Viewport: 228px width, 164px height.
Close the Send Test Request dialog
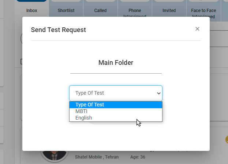[197, 29]
